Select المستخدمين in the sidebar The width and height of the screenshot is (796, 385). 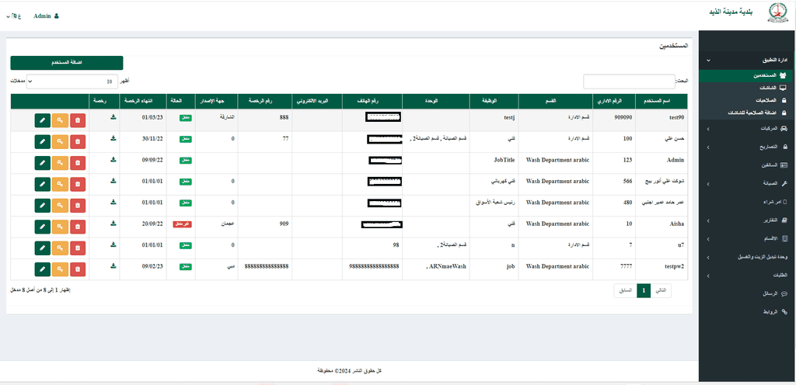[x=747, y=75]
